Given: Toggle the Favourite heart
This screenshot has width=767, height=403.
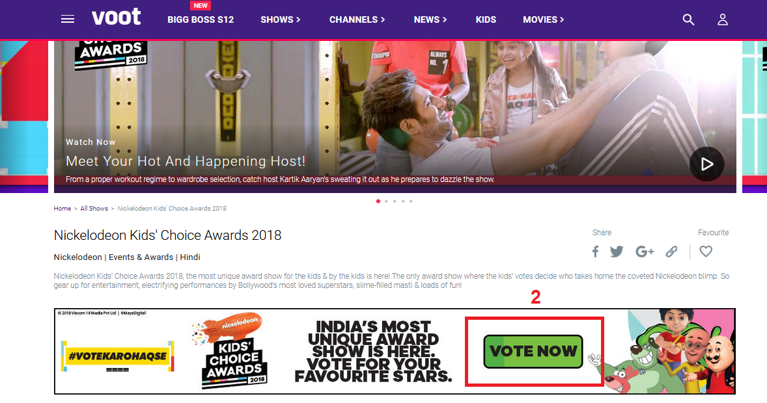Looking at the screenshot, I should (705, 252).
